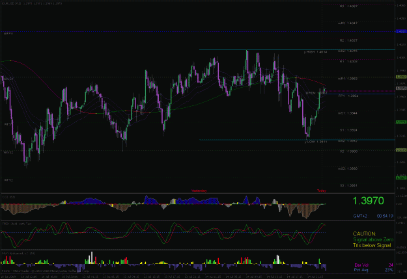Select the S3 pivot level label

coord(348,185)
